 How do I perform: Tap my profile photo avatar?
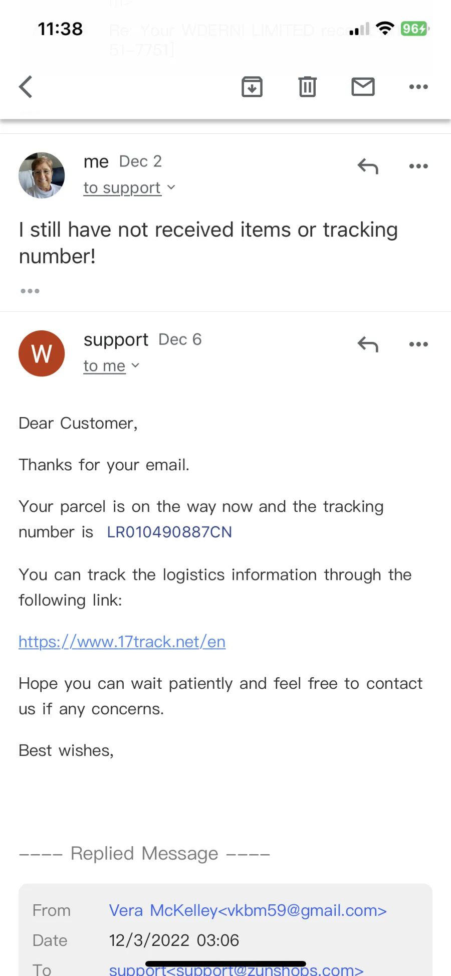tap(42, 175)
